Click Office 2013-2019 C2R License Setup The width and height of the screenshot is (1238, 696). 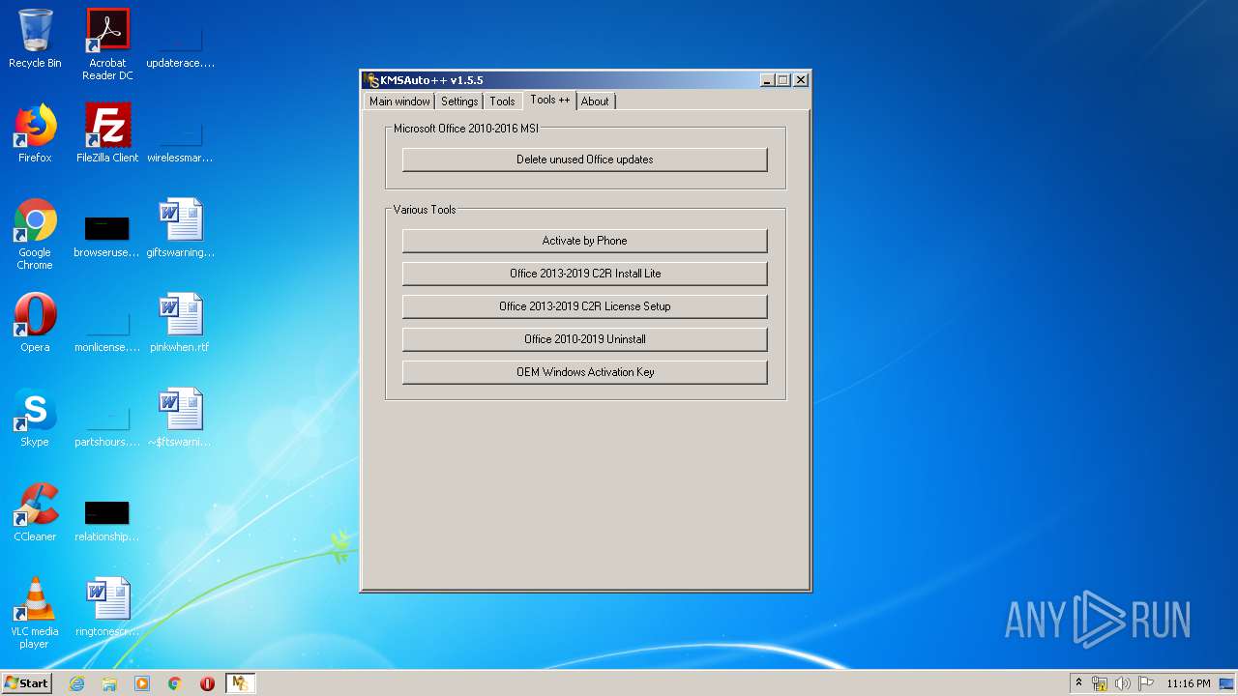[585, 306]
